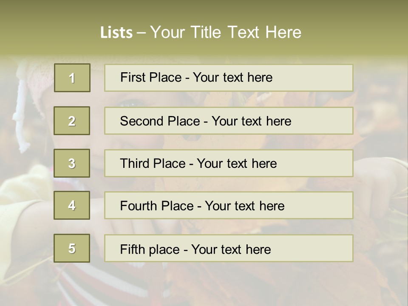Click 'Your Title Text Here' in heading

coord(226,32)
